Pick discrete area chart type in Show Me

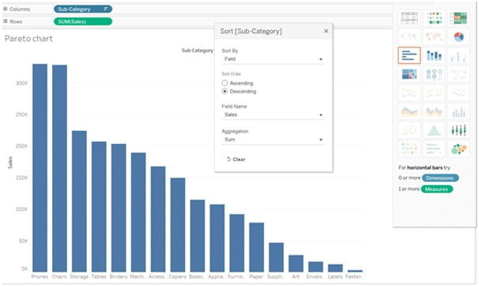pyautogui.click(x=434, y=111)
